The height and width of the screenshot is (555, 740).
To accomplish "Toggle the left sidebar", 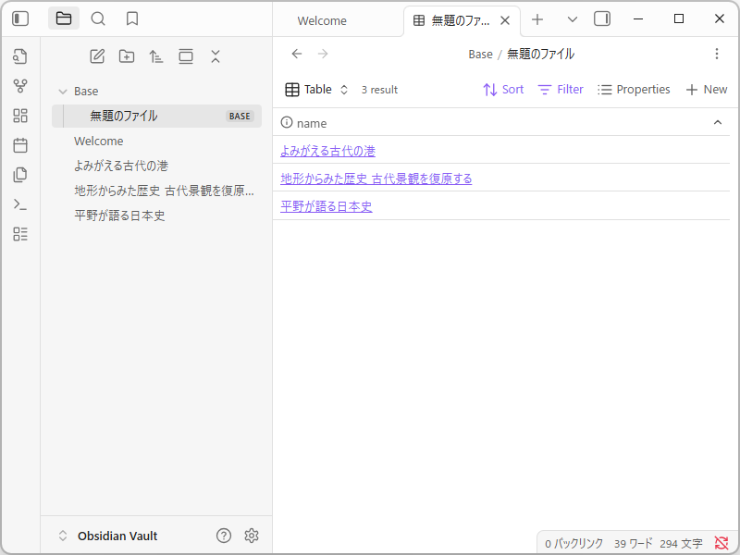I will pos(19,18).
